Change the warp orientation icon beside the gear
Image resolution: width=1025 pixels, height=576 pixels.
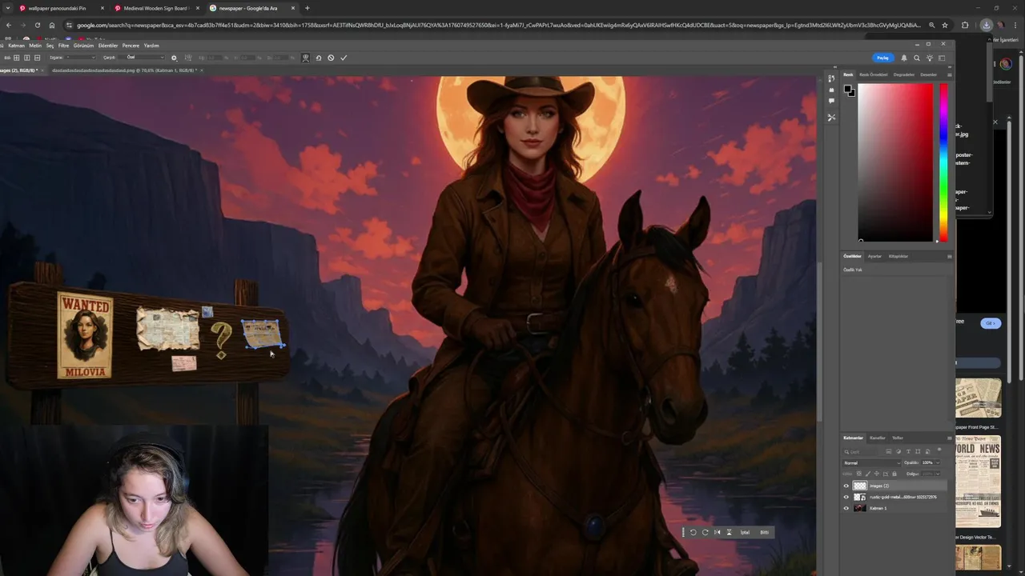[188, 58]
